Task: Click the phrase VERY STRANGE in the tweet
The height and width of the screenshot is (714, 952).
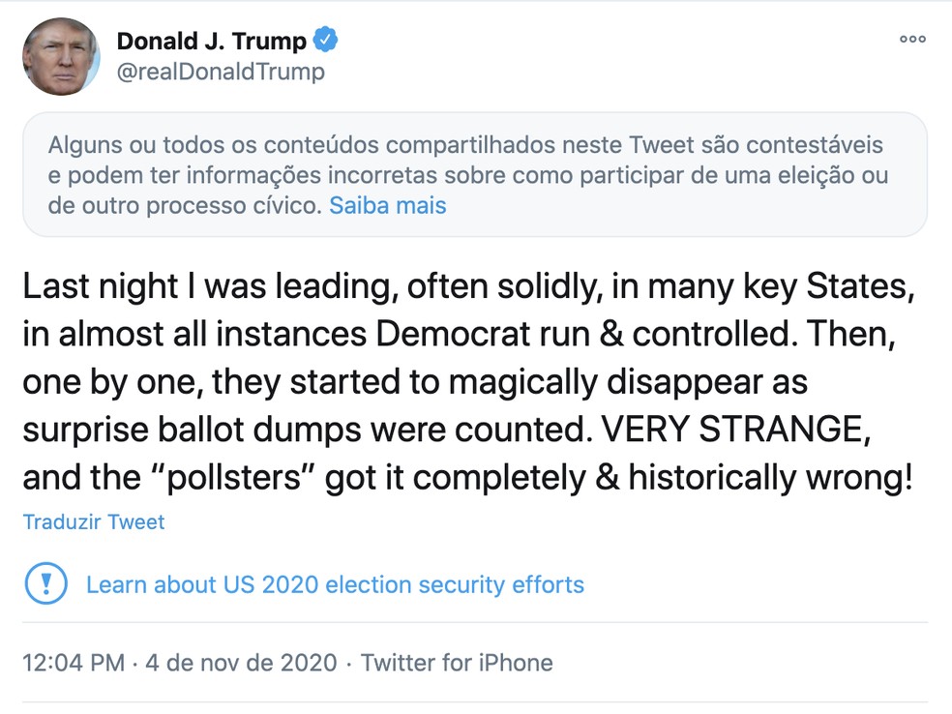Action: [x=736, y=430]
